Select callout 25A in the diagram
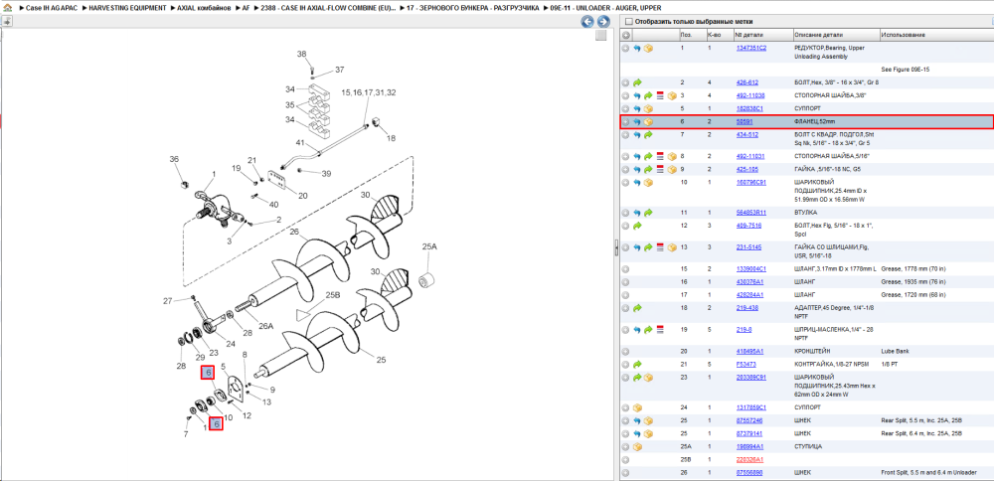This screenshot has width=994, height=481. [x=429, y=246]
